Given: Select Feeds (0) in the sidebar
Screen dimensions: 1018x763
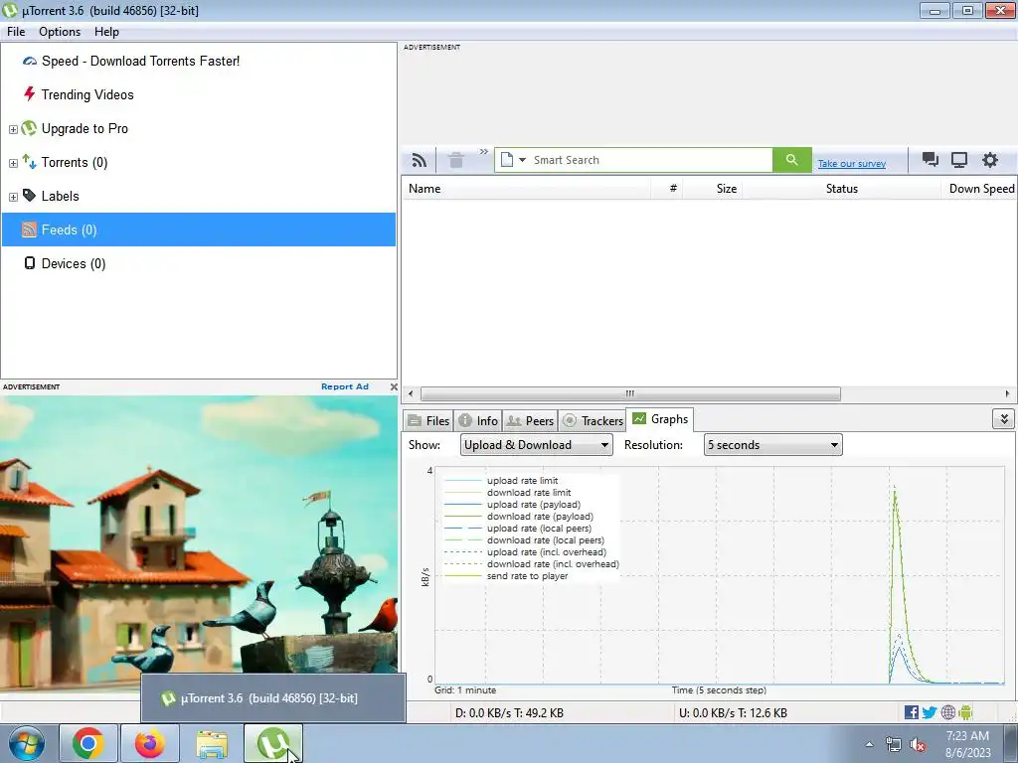Looking at the screenshot, I should [x=199, y=229].
